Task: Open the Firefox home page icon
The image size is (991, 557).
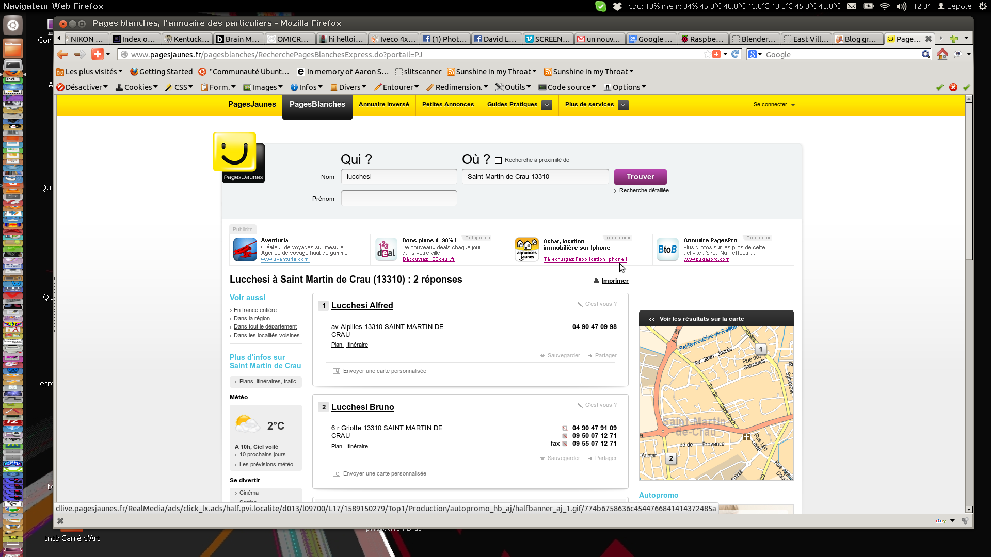Action: pos(942,54)
